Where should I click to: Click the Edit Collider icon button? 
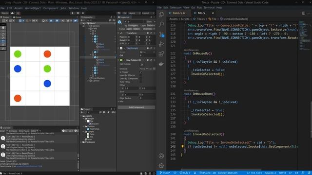[142, 64]
